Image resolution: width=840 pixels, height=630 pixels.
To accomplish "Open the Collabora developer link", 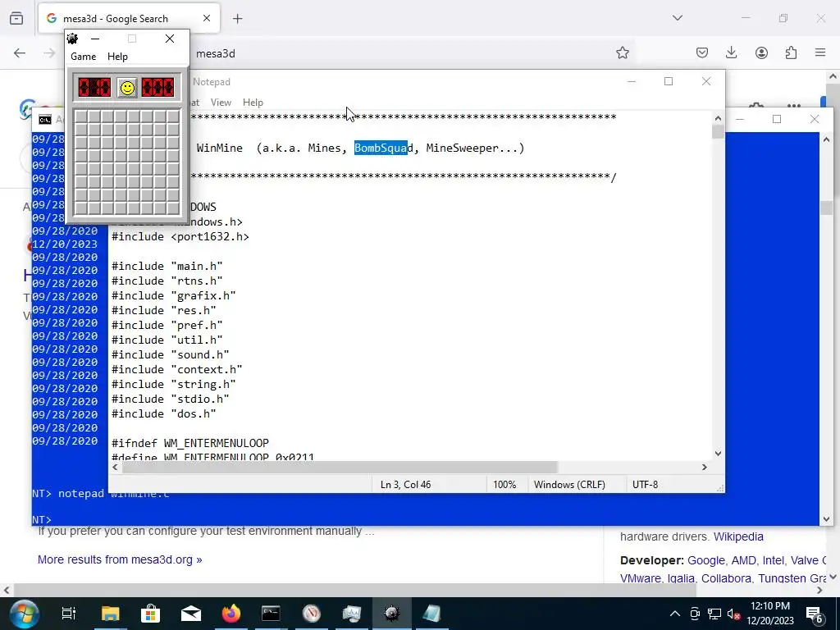I will click(726, 578).
